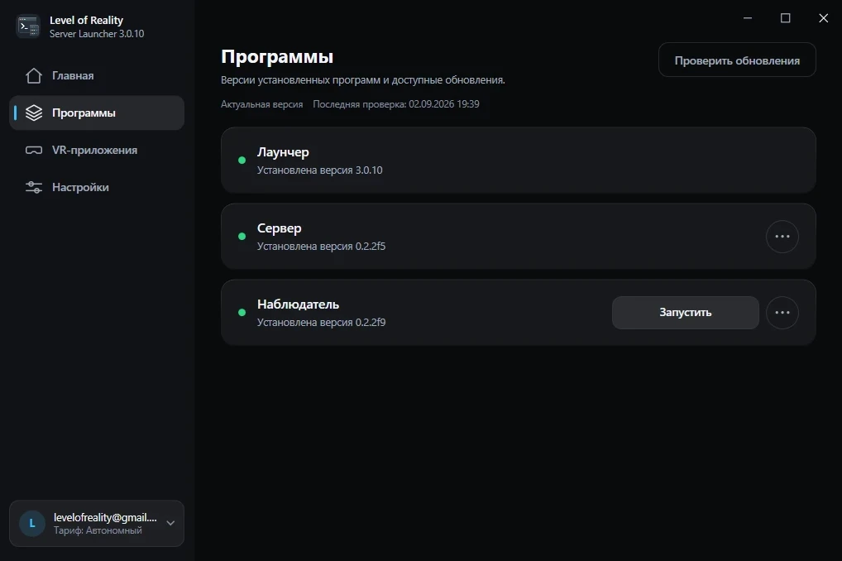Image resolution: width=842 pixels, height=561 pixels.
Task: Click the levelofreality@gmail account email
Action: click(x=105, y=517)
